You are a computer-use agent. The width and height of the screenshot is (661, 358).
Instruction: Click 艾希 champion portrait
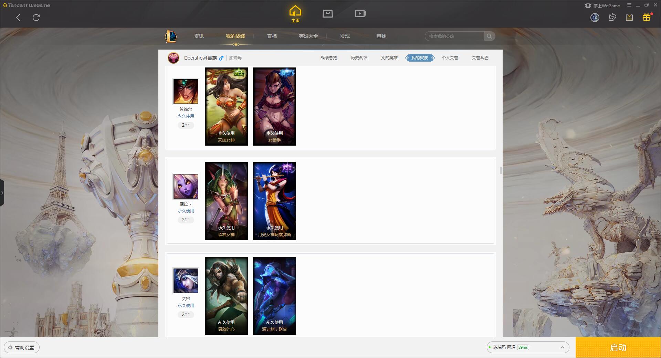pos(186,281)
